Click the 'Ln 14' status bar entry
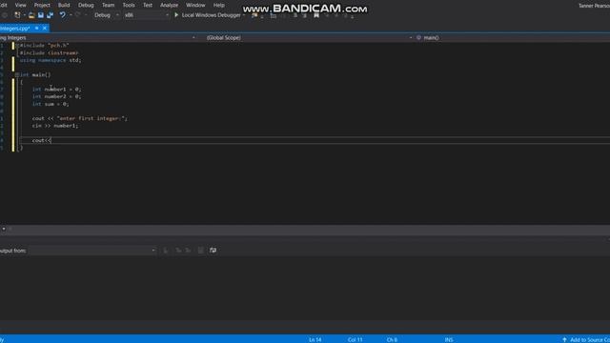The width and height of the screenshot is (610, 343). (x=315, y=339)
